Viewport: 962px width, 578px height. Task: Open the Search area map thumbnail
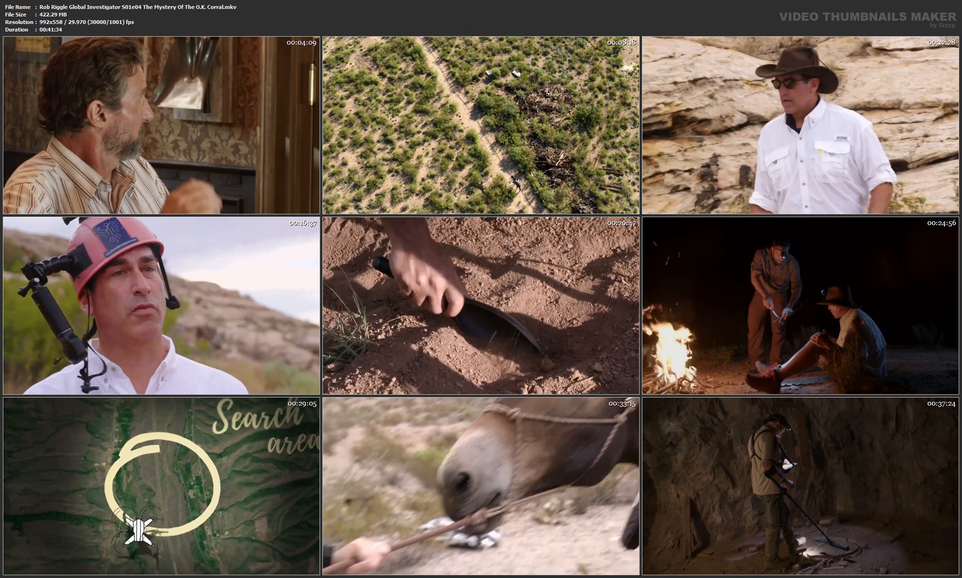point(161,486)
